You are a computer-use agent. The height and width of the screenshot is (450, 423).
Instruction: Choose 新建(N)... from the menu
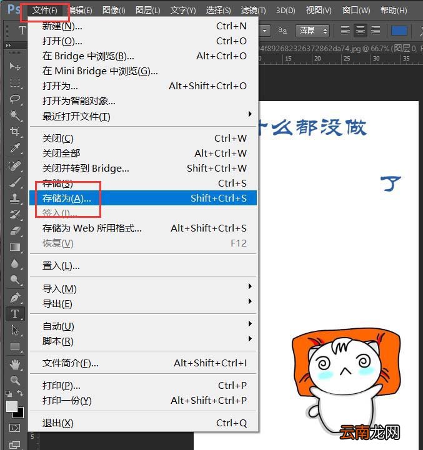143,26
